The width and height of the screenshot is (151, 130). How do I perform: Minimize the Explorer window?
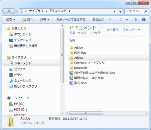coord(128,2)
